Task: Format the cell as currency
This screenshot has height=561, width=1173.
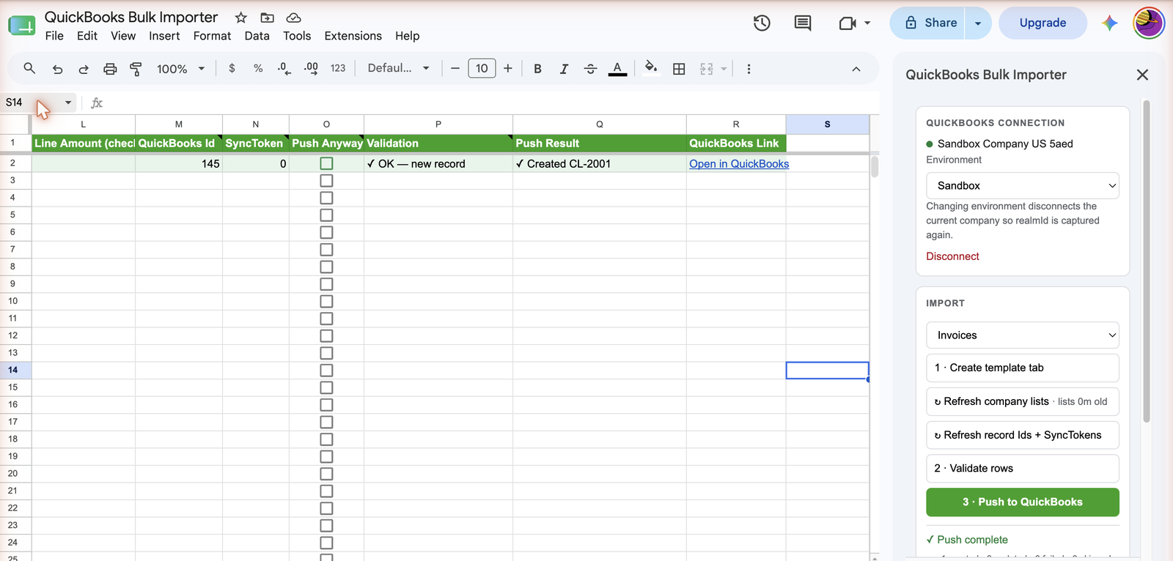Action: click(232, 68)
